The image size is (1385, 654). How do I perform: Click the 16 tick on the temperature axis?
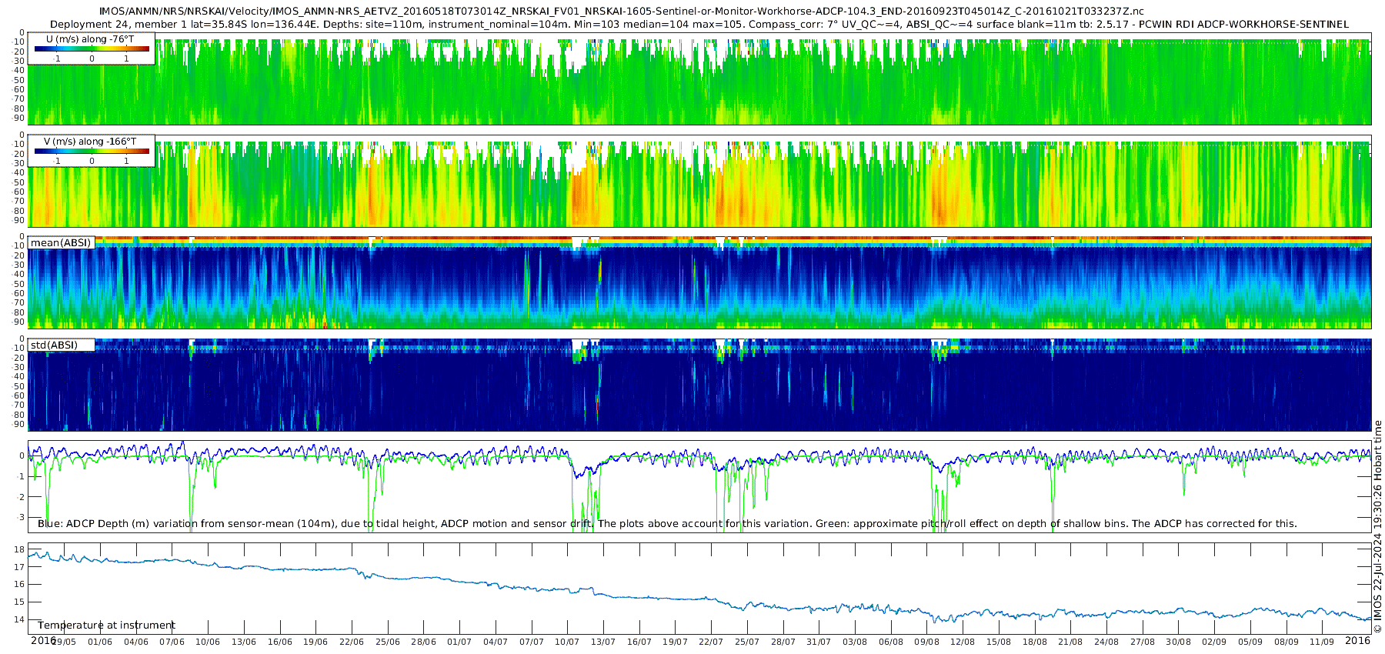[20, 585]
